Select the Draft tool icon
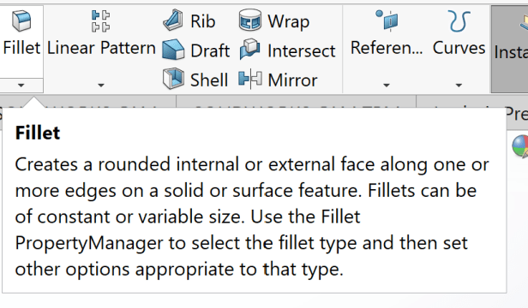528x308 pixels. point(173,50)
